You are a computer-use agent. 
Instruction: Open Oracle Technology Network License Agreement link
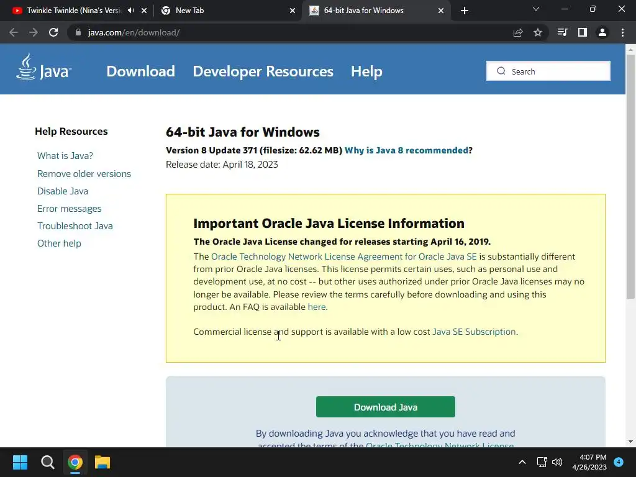pyautogui.click(x=344, y=257)
